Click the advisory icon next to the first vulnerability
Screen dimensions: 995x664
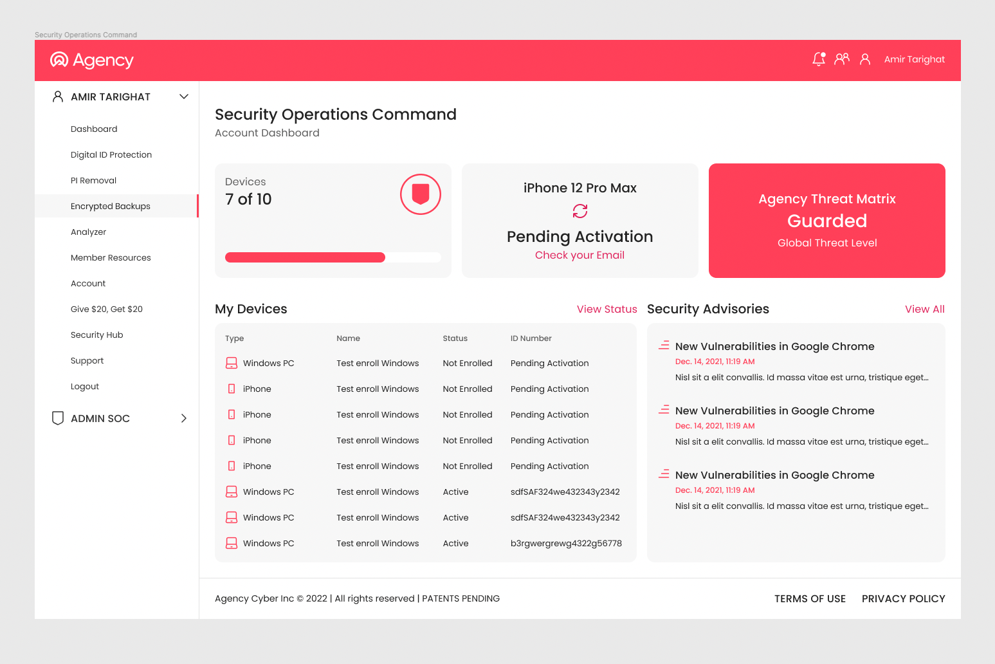[x=663, y=345]
